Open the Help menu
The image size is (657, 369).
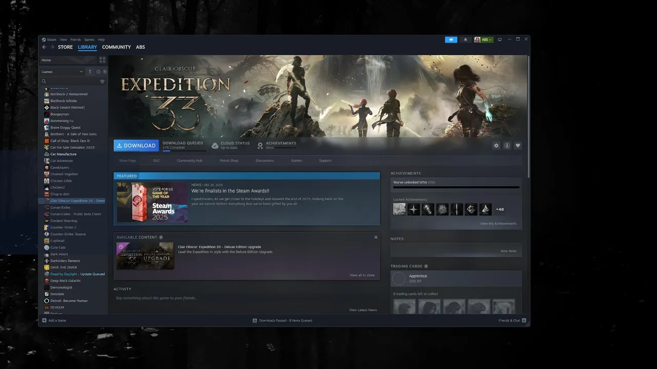(101, 39)
